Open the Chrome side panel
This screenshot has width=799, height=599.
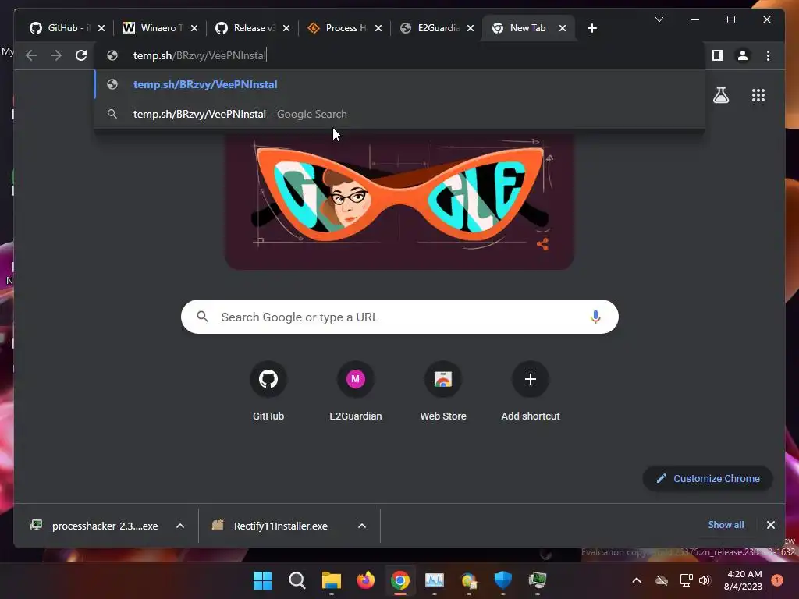click(718, 55)
